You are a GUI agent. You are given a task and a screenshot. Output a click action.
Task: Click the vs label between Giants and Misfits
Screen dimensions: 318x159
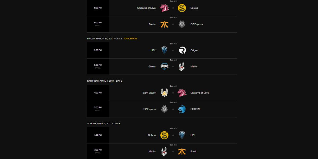coord(173,67)
